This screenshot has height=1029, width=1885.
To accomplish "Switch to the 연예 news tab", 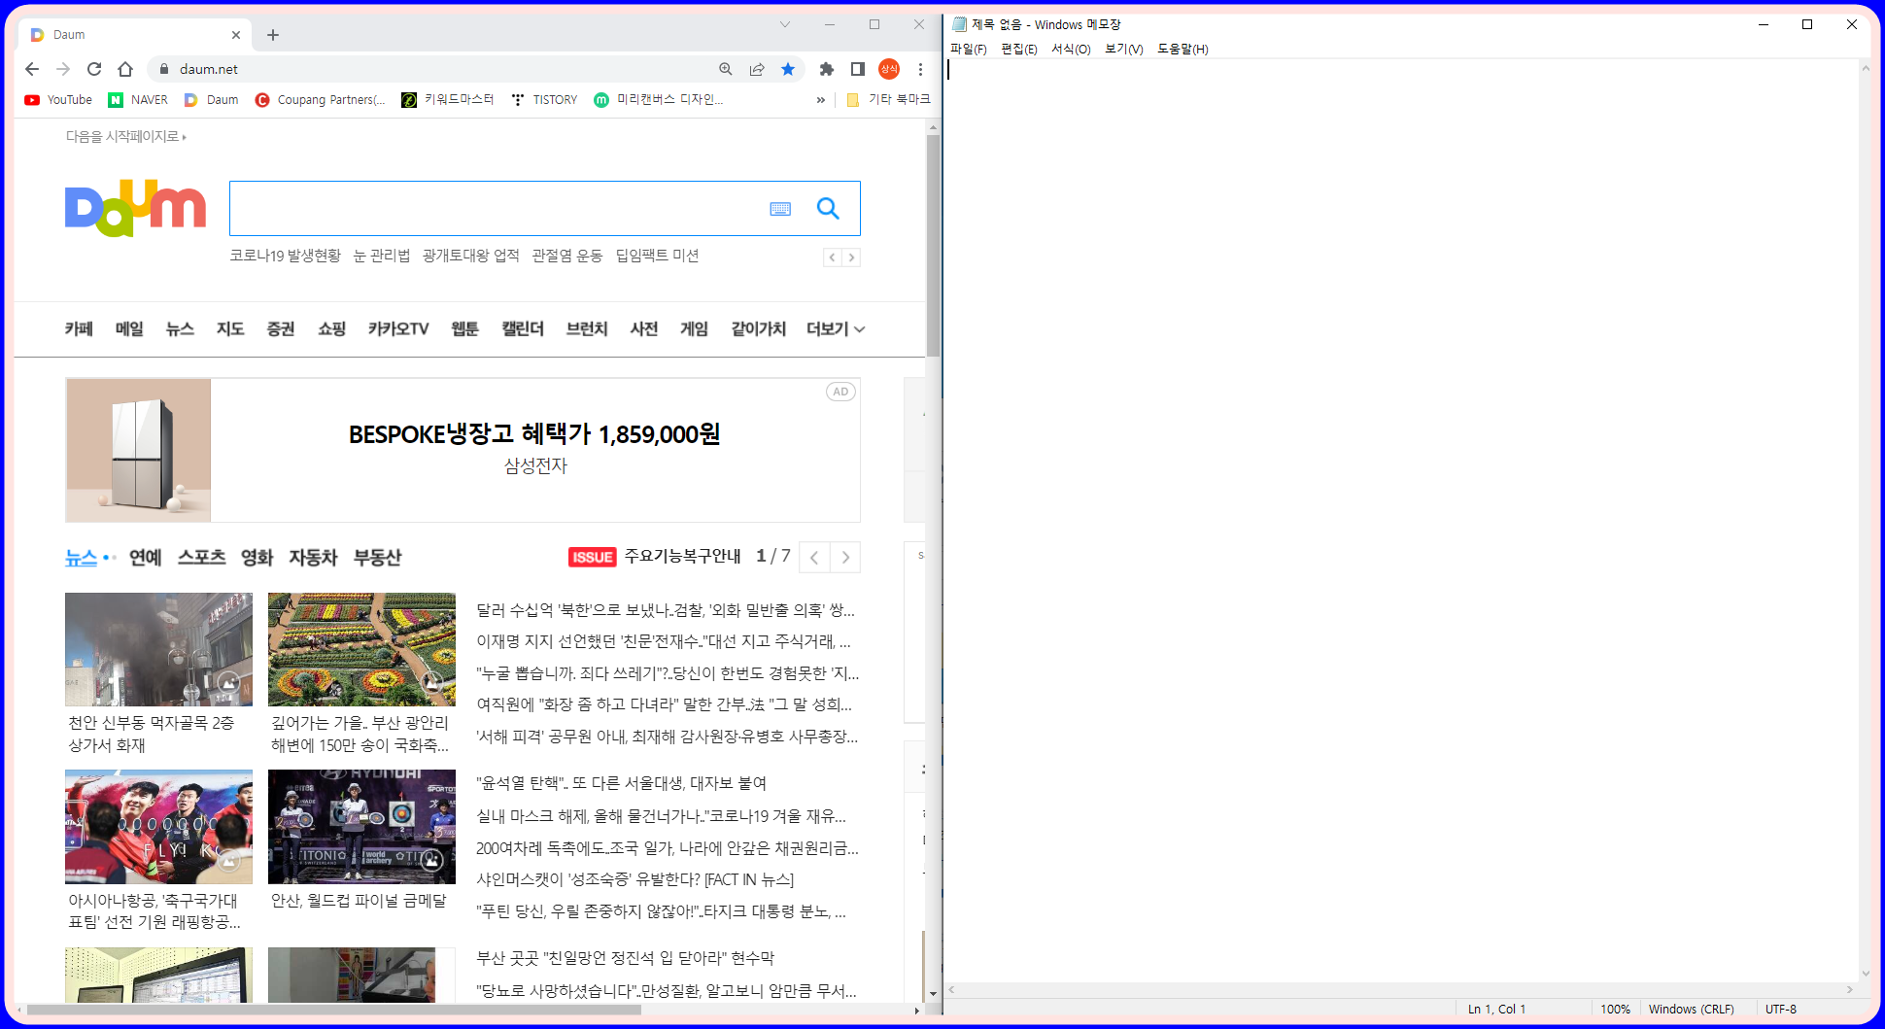I will tap(146, 558).
